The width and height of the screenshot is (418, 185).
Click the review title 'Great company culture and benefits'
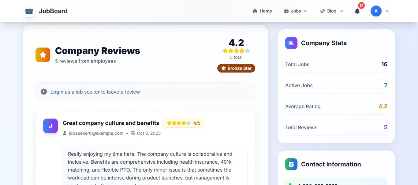[x=111, y=123]
